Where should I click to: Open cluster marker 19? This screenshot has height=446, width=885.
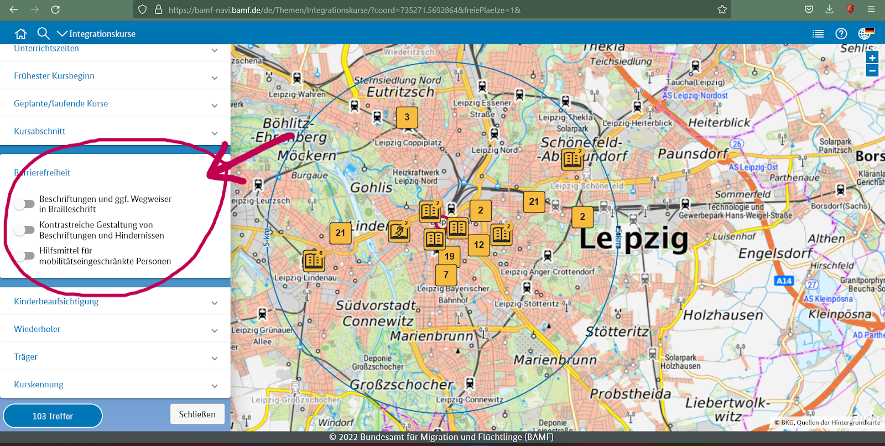[449, 256]
